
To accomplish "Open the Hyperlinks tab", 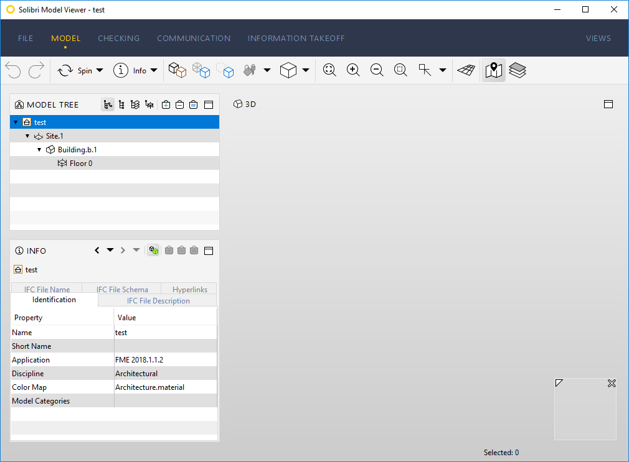I will point(189,289).
